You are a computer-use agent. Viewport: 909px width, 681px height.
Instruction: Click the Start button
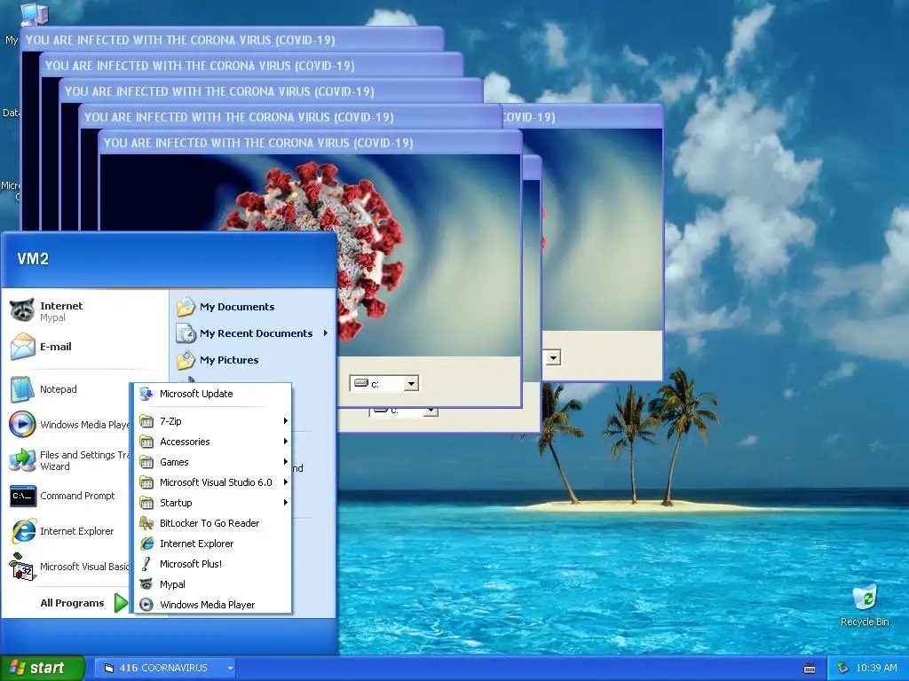click(x=42, y=669)
